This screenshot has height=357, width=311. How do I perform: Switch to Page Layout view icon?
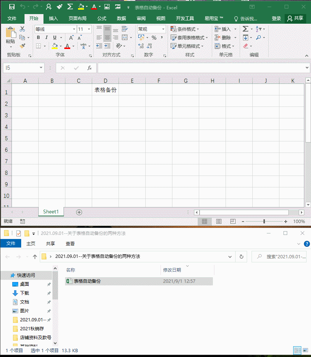(218, 221)
